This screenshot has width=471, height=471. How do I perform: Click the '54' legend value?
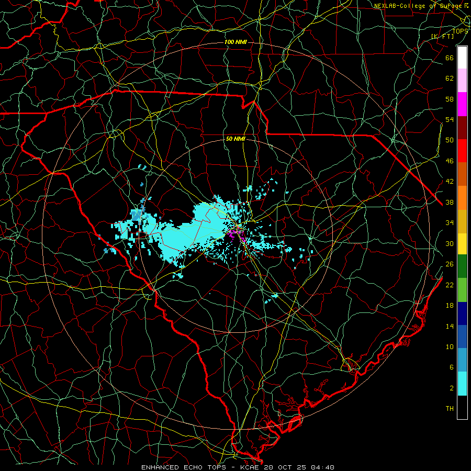coord(450,119)
